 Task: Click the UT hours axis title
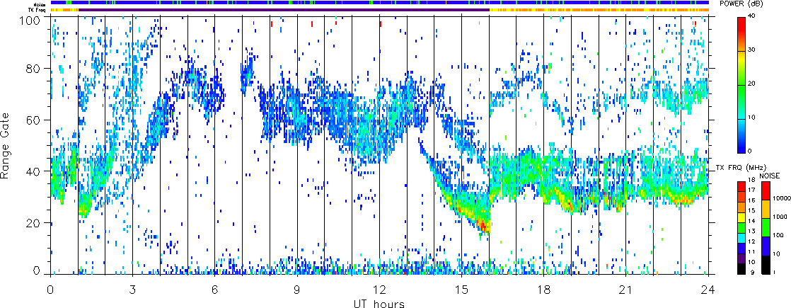pos(379,304)
